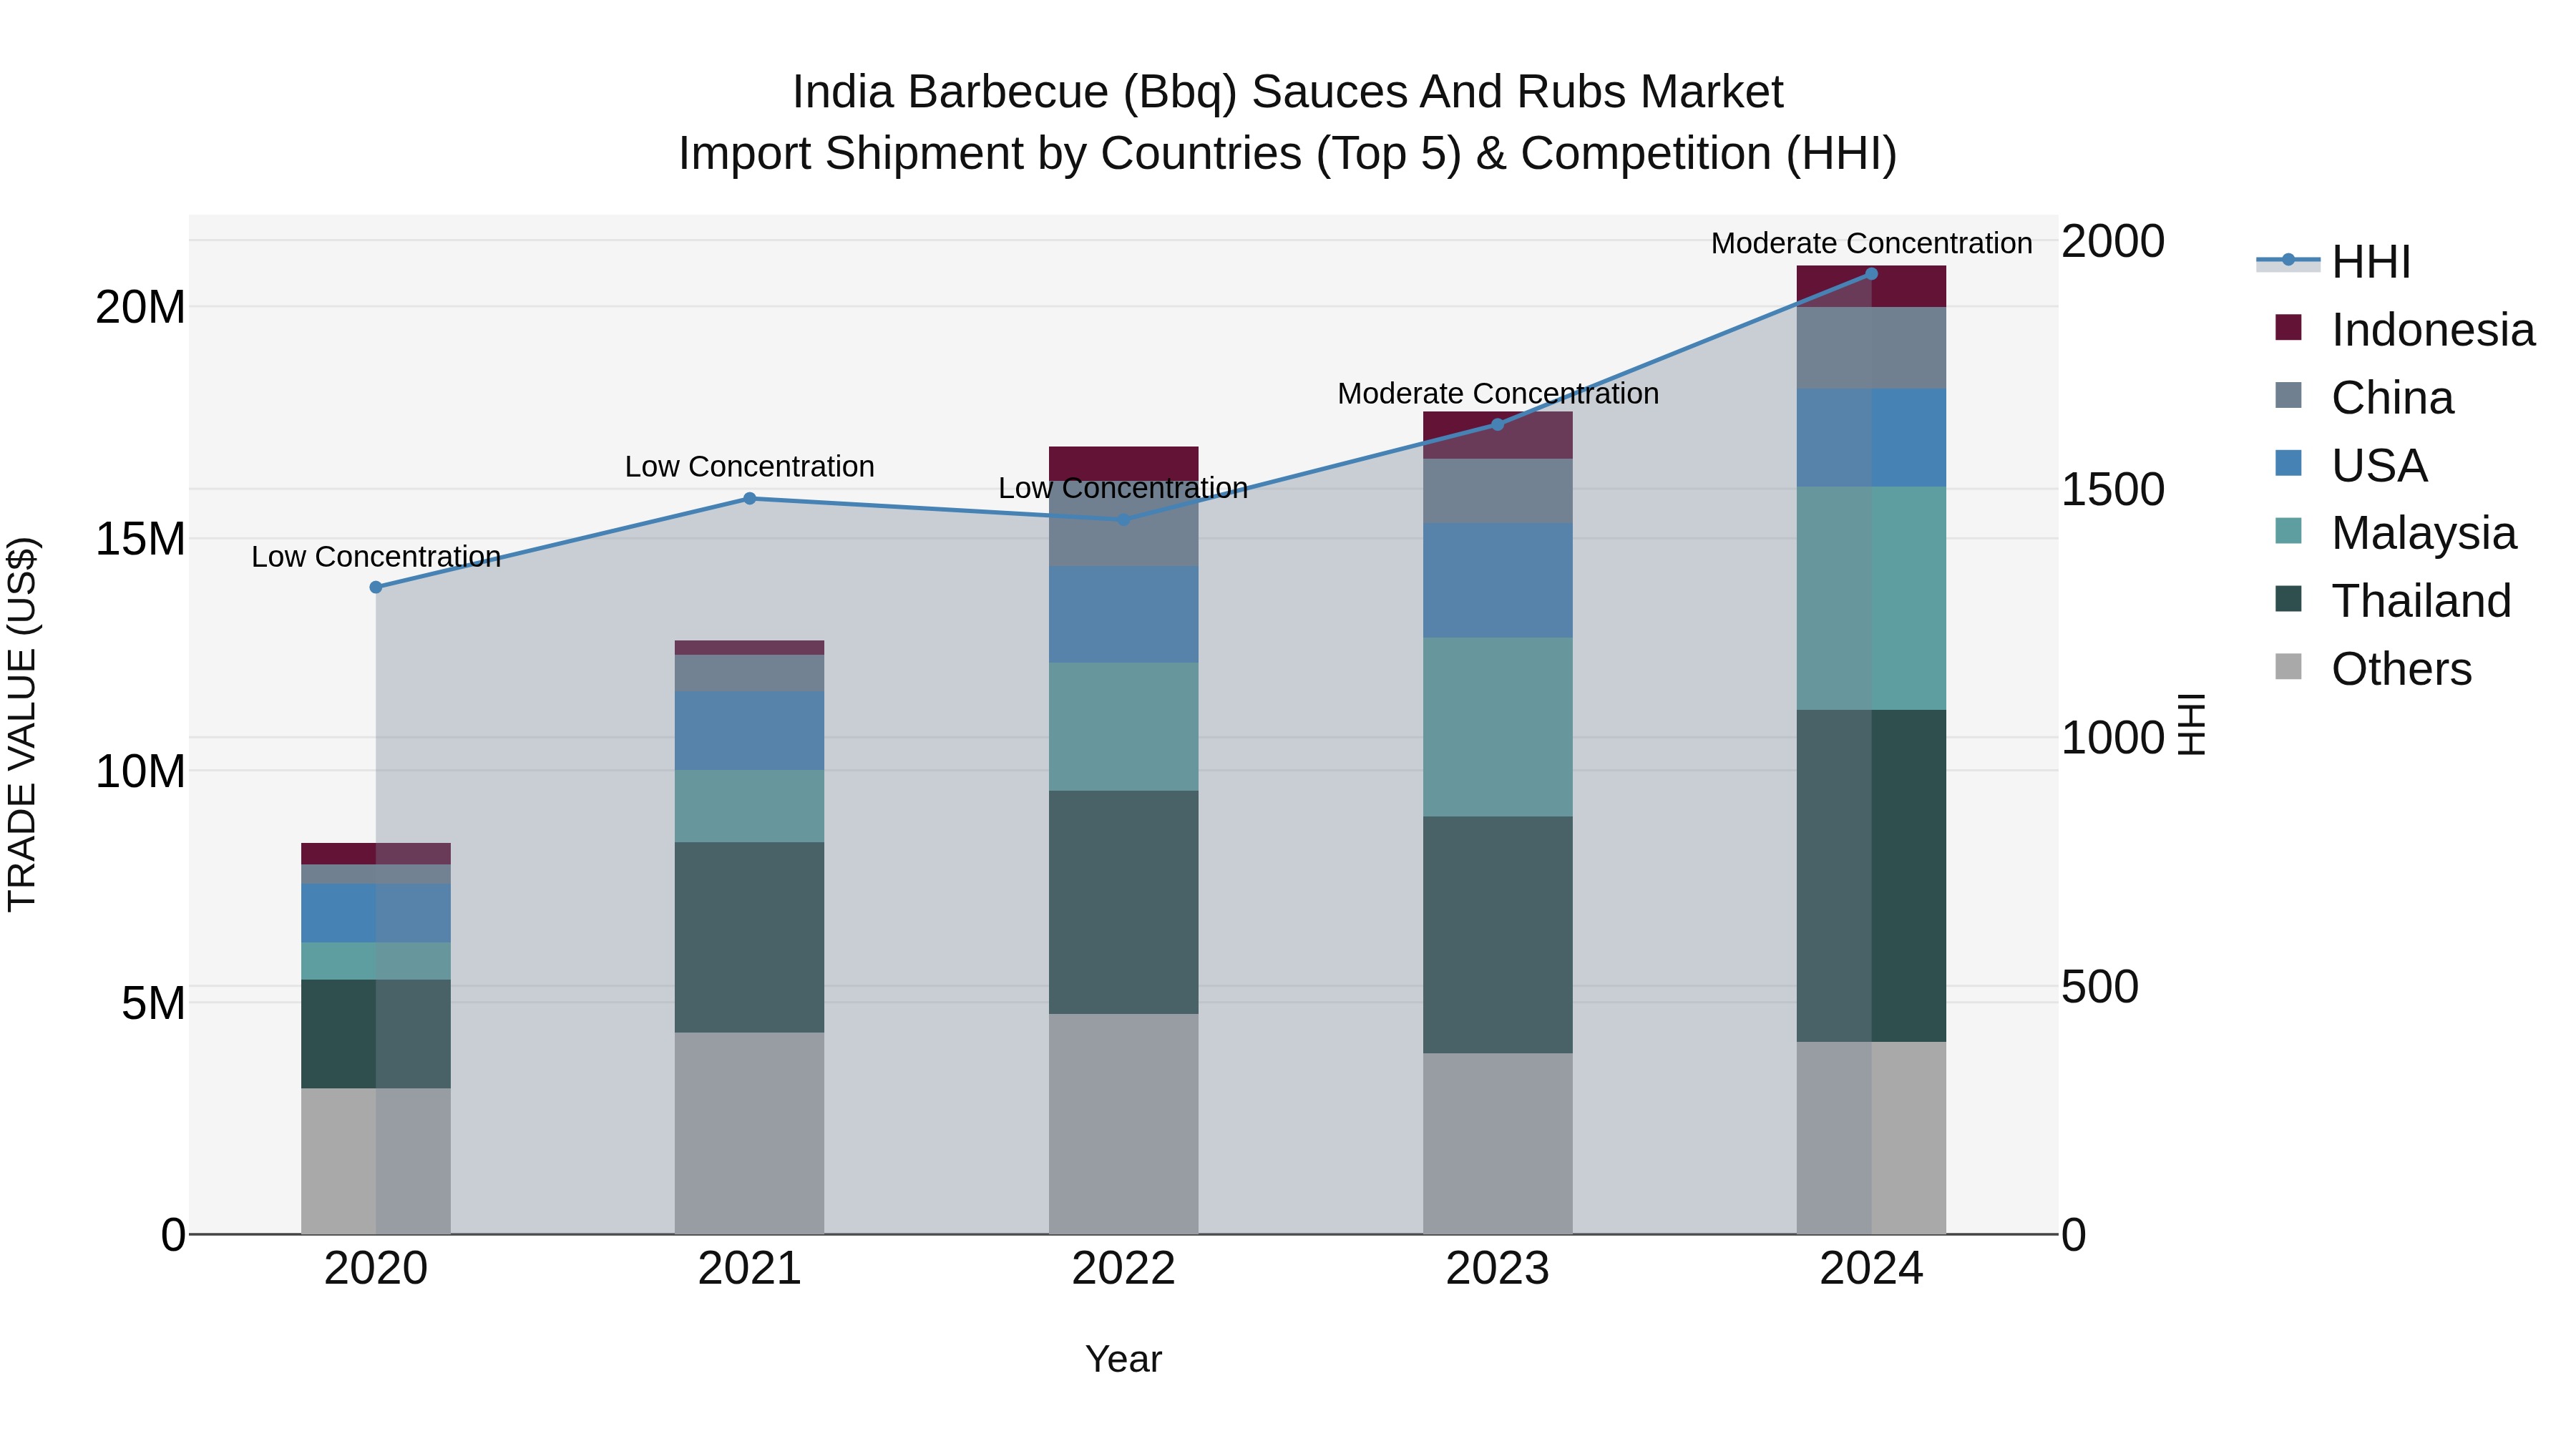Toggle the USA legend entry

tap(2351, 465)
